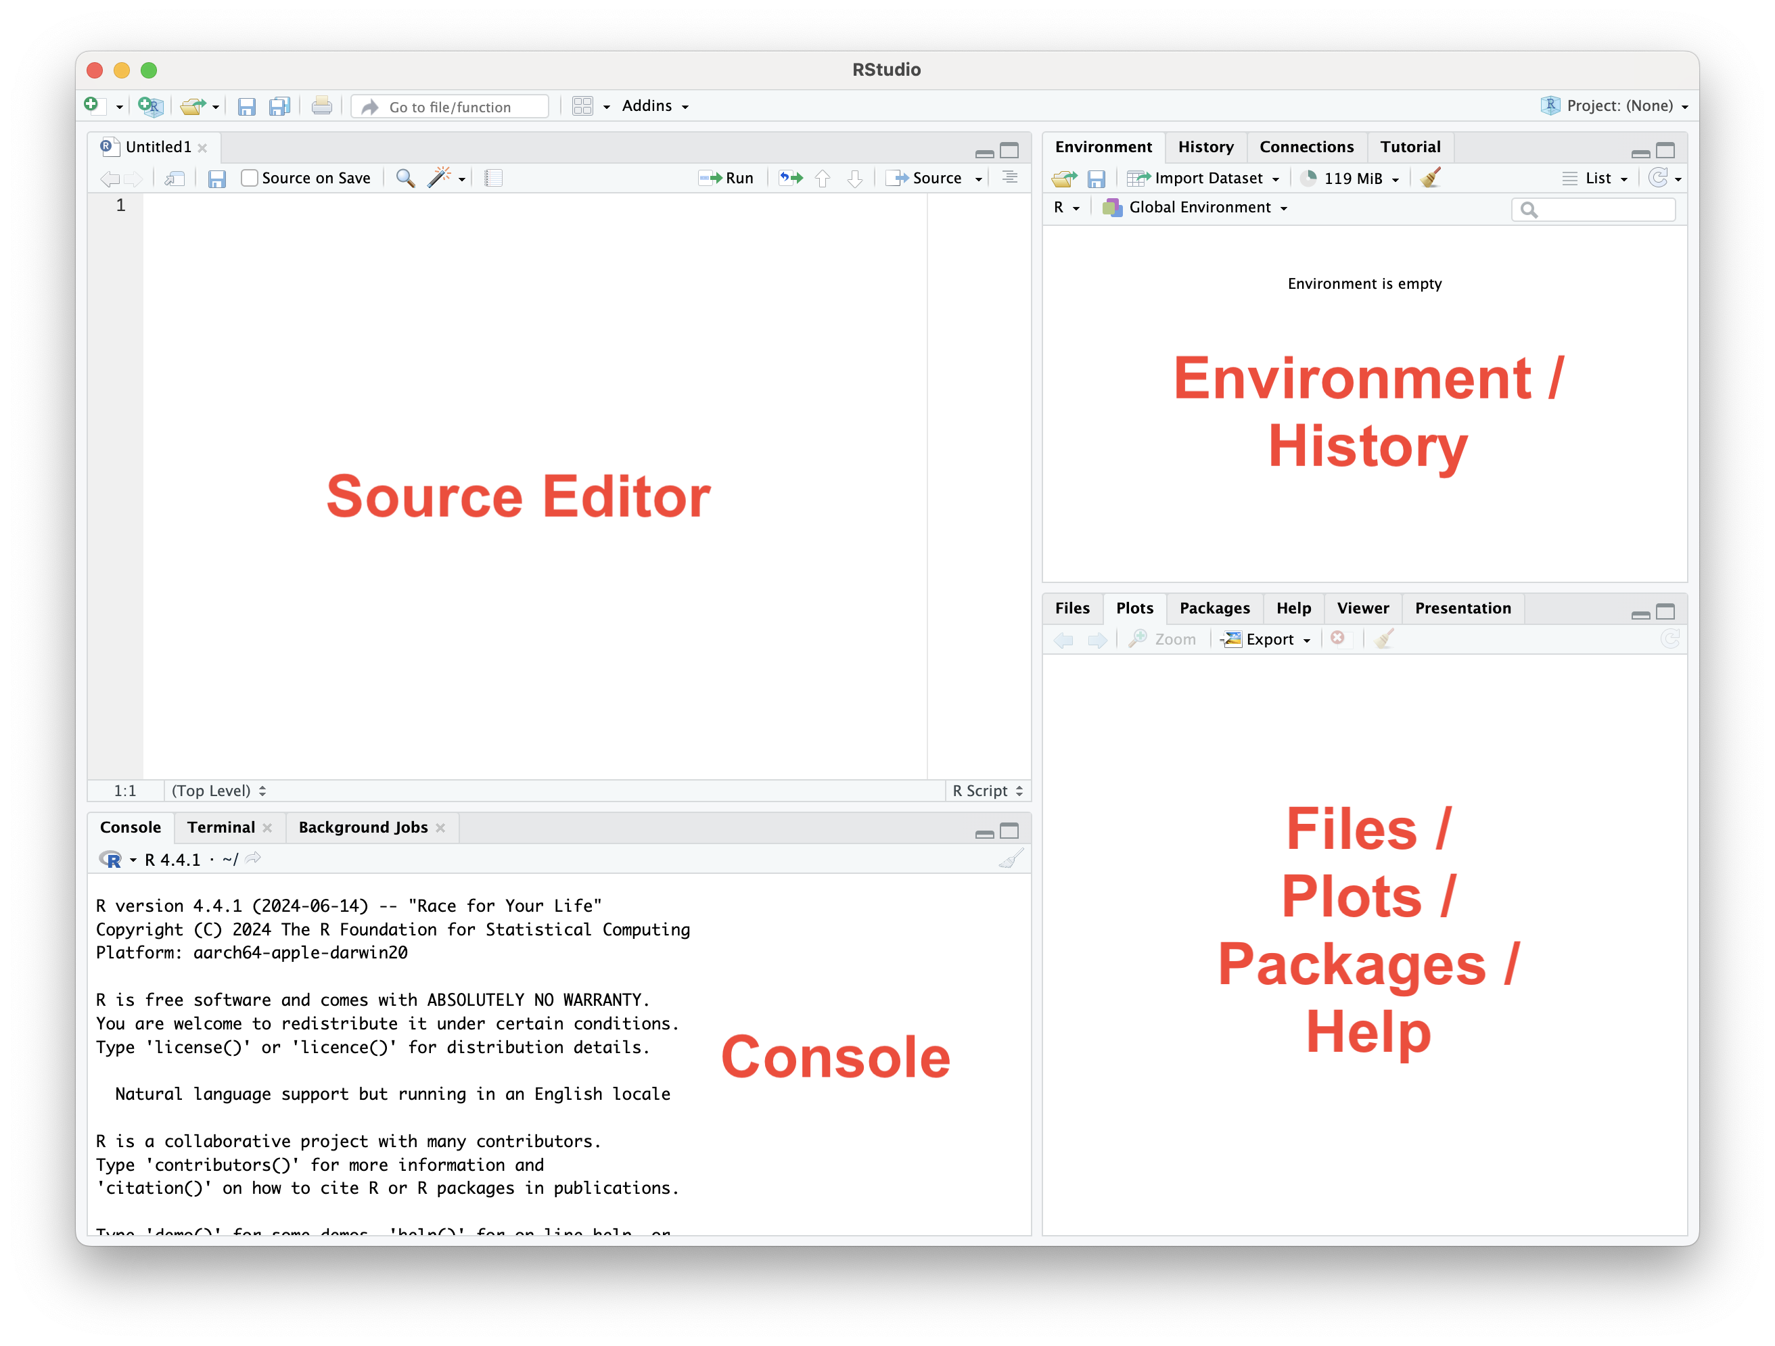Run the current line button

[727, 178]
